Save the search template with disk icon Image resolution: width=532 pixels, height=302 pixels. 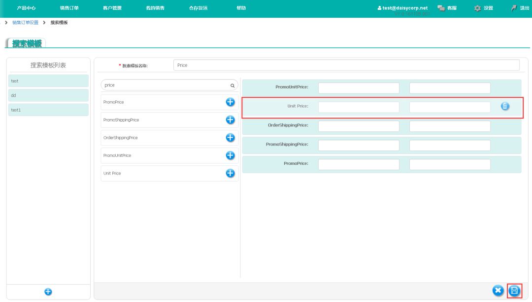coord(514,291)
